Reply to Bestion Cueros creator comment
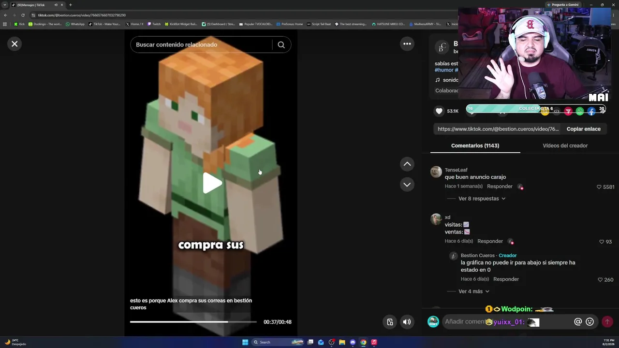This screenshot has width=619, height=348. [x=506, y=279]
